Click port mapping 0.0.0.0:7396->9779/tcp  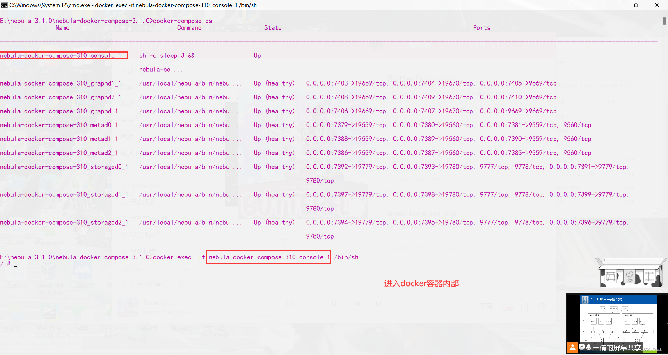588,222
